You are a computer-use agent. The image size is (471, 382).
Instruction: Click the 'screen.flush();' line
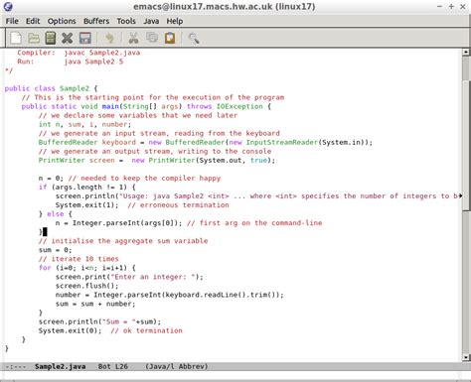(86, 286)
